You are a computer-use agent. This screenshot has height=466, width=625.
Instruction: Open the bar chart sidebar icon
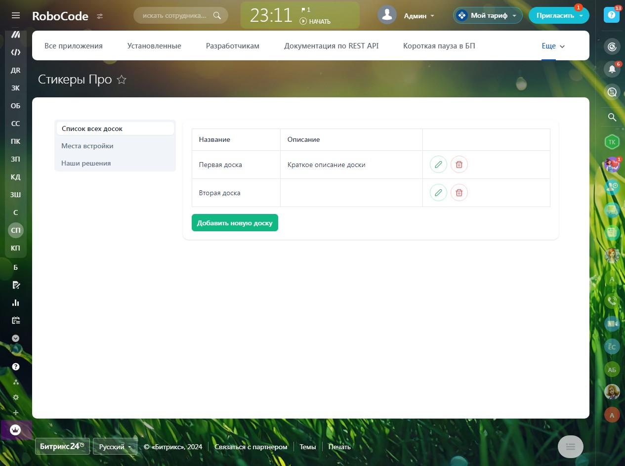click(x=16, y=302)
